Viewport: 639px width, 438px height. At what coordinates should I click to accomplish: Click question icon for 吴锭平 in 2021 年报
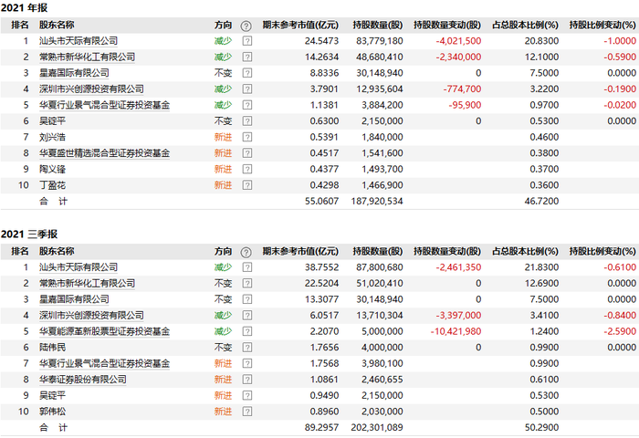tap(247, 121)
